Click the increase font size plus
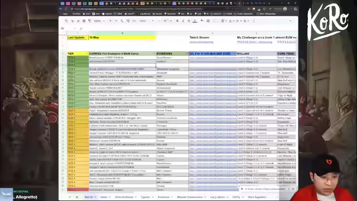This screenshot has width=357, height=201. point(171,21)
